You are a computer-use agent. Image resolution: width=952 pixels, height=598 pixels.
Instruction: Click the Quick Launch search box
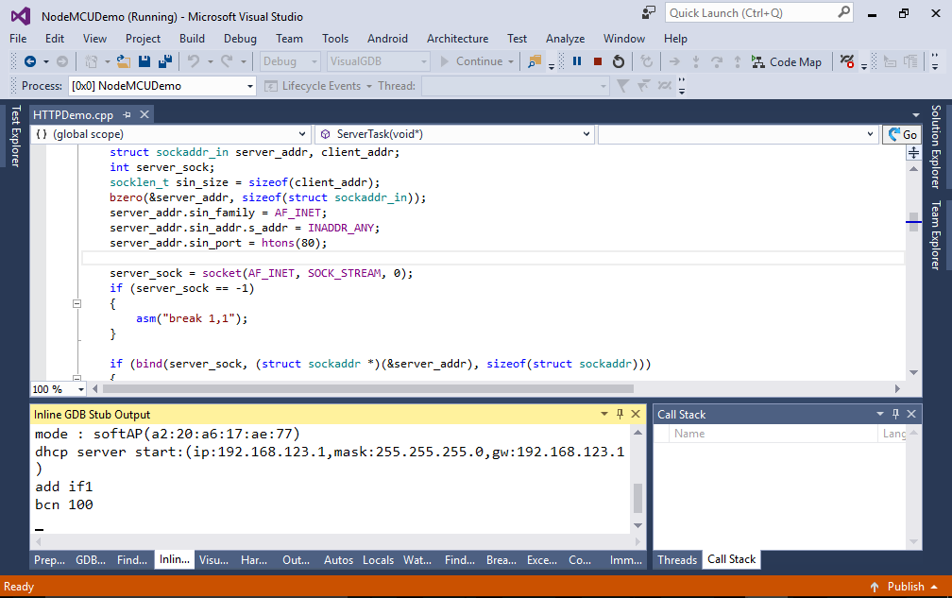(x=759, y=12)
